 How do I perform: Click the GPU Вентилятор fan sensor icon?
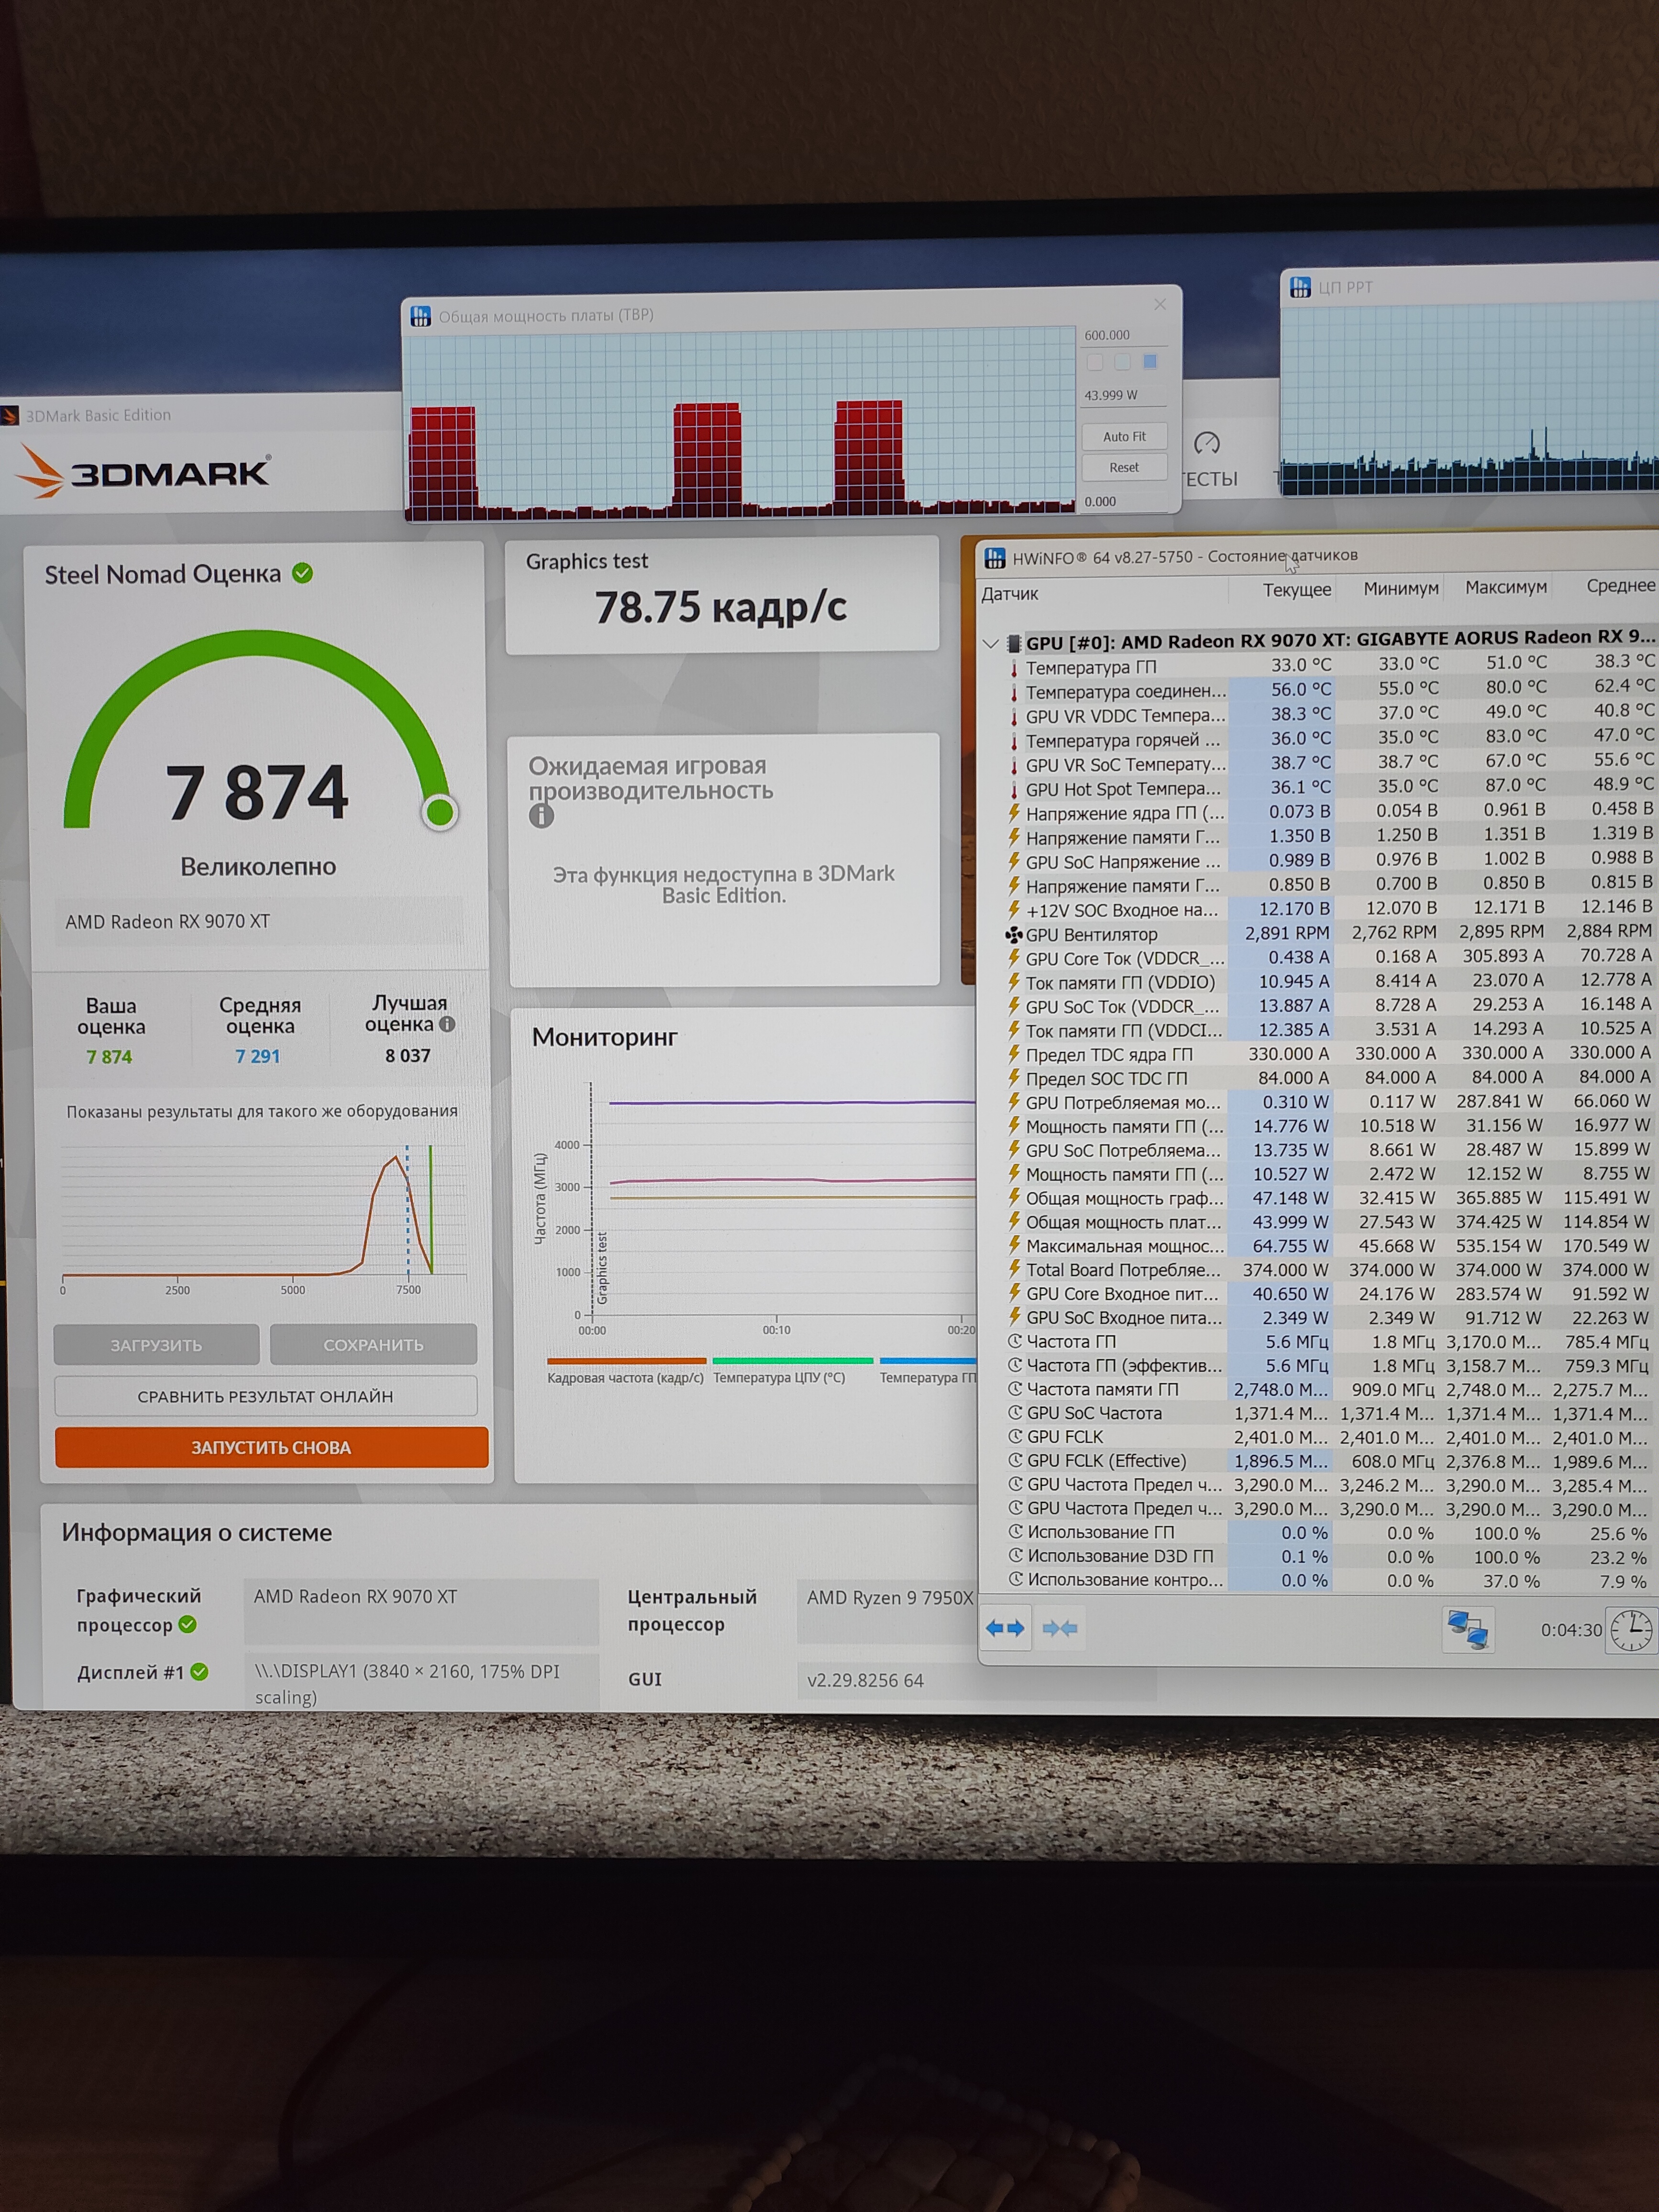point(1013,935)
